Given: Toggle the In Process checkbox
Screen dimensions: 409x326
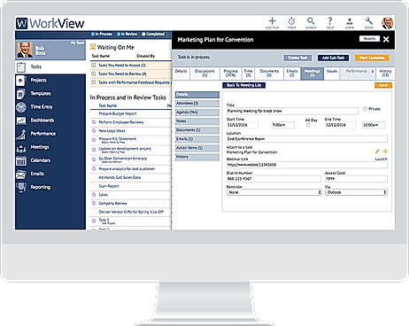Looking at the screenshot, I should (93, 35).
